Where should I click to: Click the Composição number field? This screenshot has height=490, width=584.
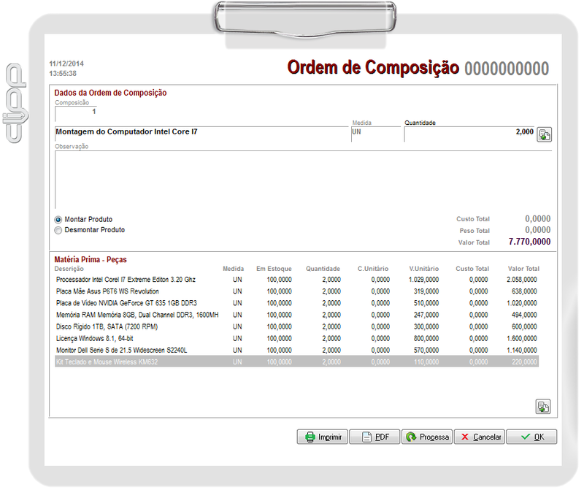pos(76,112)
